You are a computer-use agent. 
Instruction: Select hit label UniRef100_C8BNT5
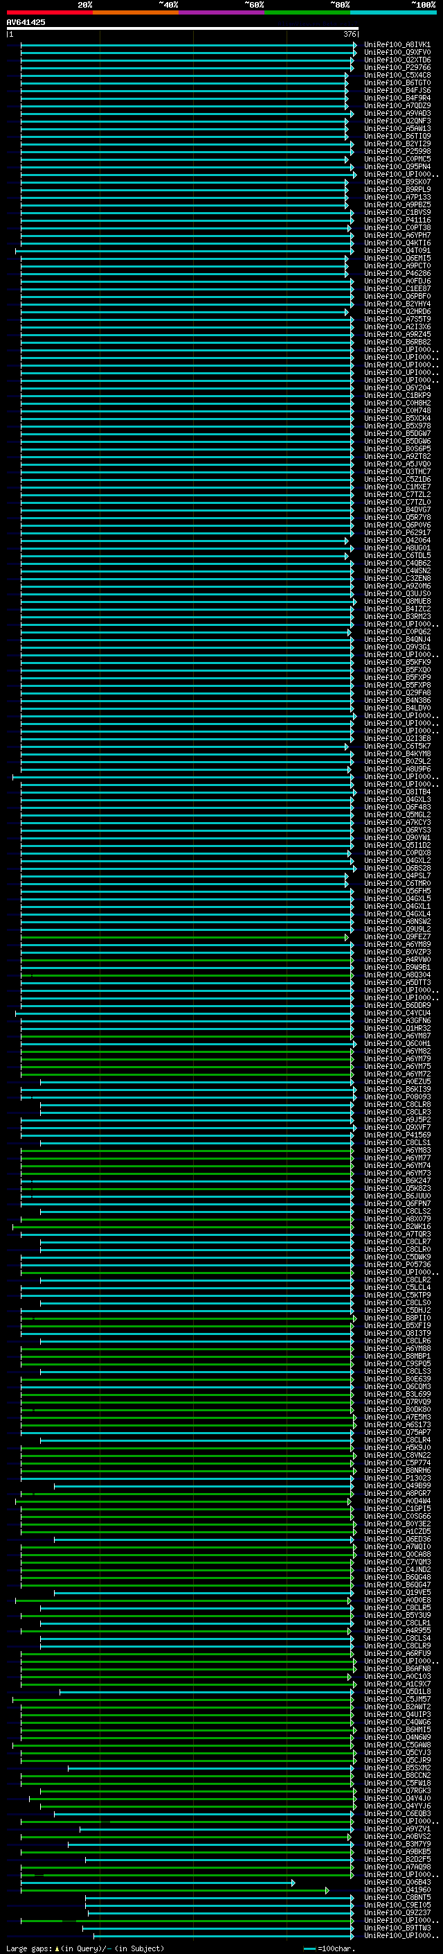click(x=397, y=1897)
